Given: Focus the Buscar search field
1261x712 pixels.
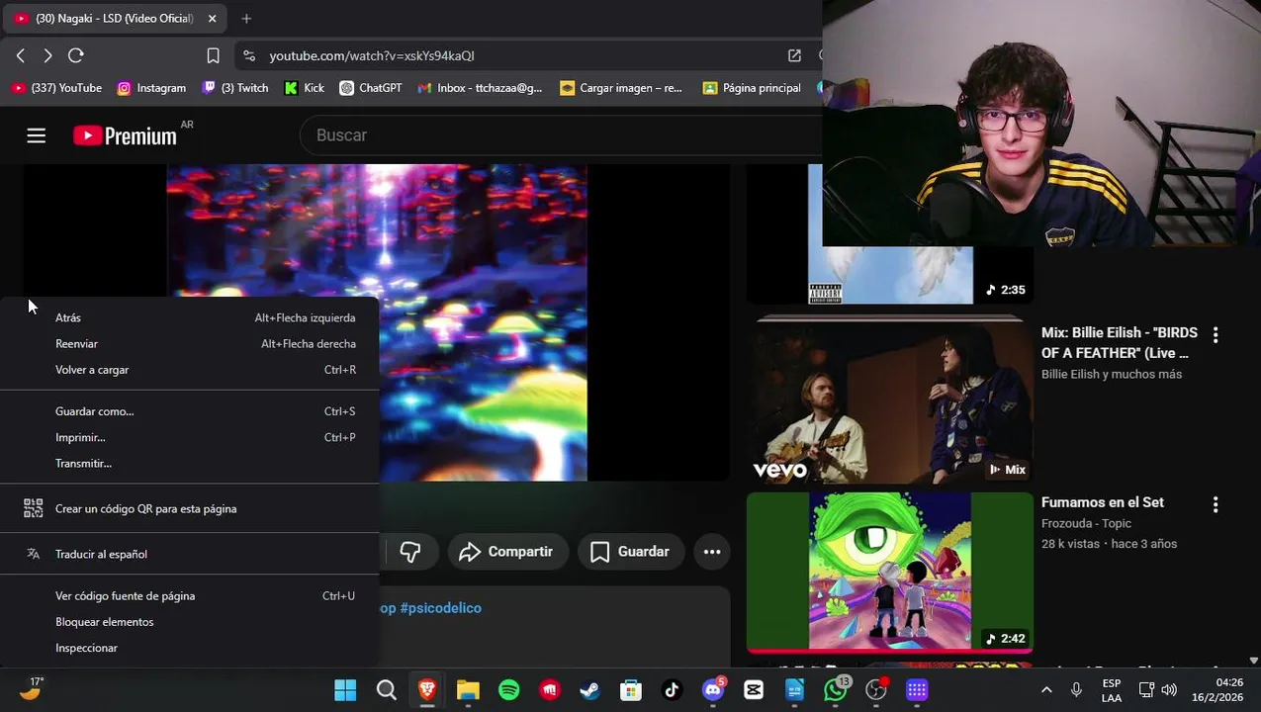Looking at the screenshot, I should 561,135.
